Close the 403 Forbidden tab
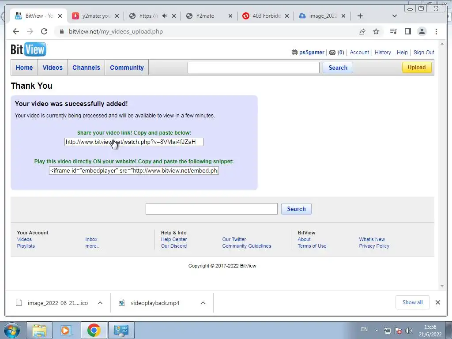 point(287,16)
